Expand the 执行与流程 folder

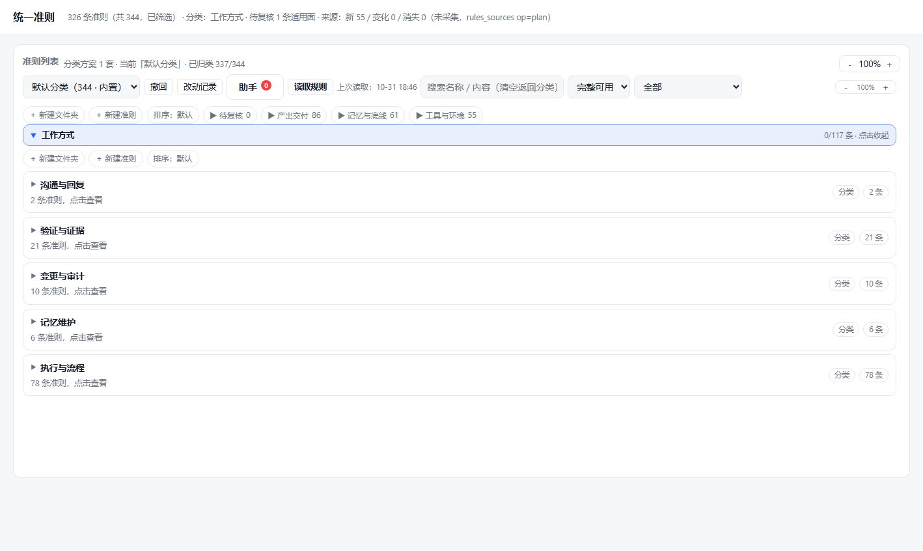(460, 375)
